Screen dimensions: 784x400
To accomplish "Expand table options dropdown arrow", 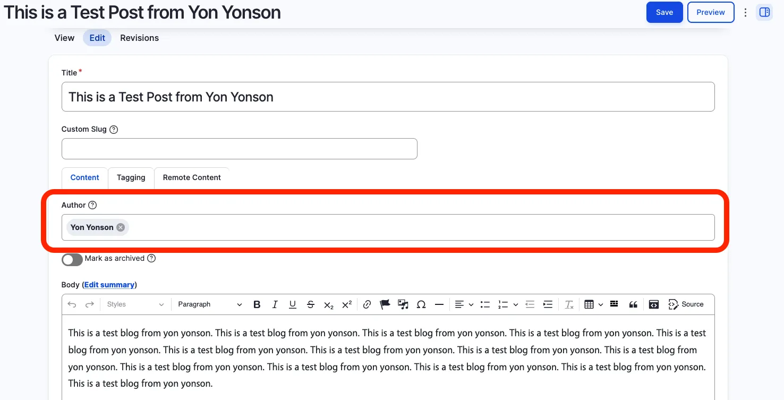I will 601,305.
